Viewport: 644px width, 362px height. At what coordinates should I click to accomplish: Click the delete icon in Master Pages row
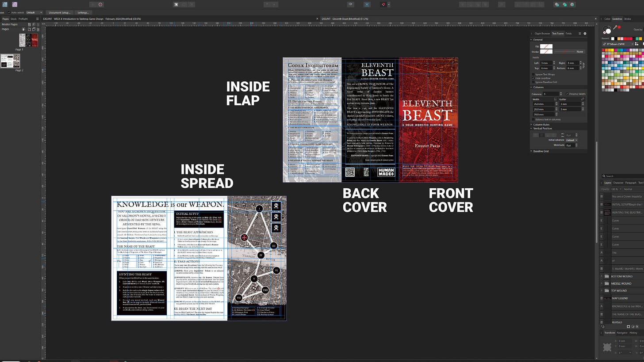(x=38, y=24)
